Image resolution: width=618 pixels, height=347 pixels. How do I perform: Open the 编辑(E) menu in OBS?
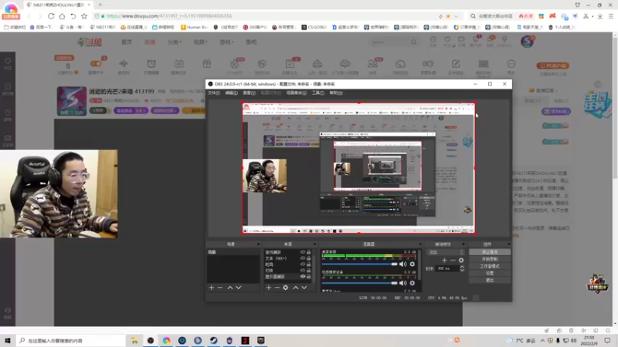(x=231, y=93)
